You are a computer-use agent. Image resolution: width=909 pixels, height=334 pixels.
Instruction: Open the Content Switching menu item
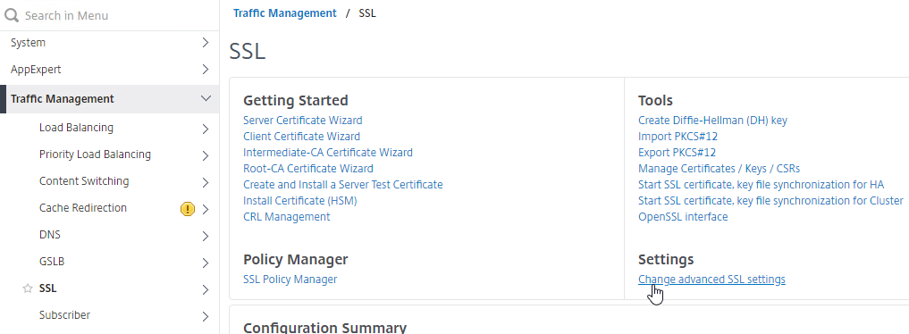(x=84, y=181)
